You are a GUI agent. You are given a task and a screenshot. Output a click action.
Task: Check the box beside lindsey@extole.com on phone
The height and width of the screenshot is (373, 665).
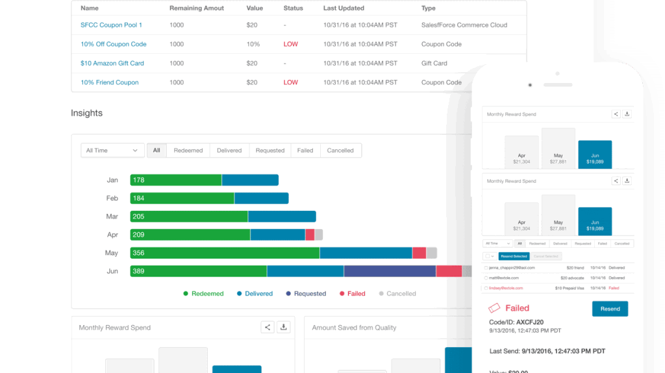coord(486,288)
